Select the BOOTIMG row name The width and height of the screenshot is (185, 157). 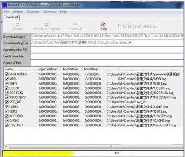tap(16, 93)
